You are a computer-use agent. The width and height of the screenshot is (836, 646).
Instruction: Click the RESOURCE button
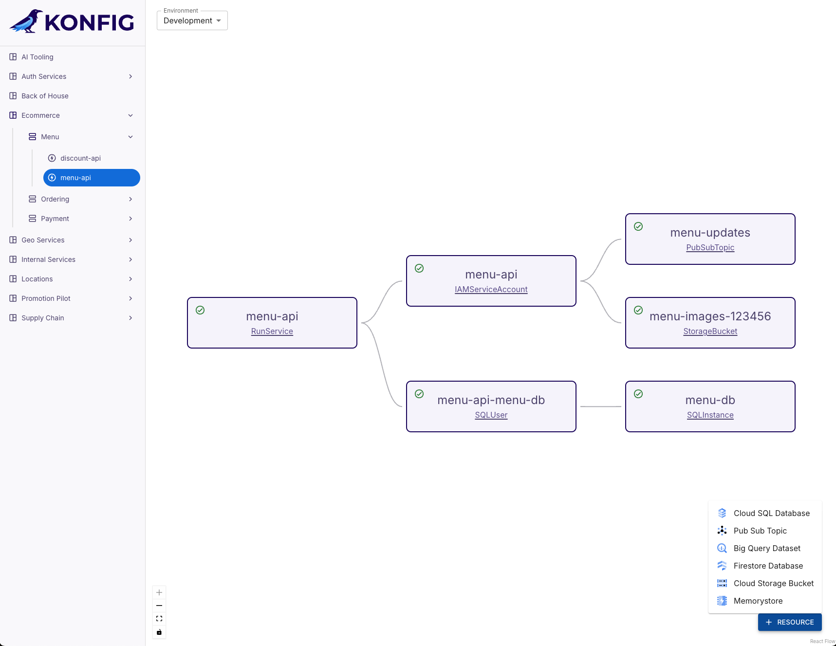pos(790,622)
